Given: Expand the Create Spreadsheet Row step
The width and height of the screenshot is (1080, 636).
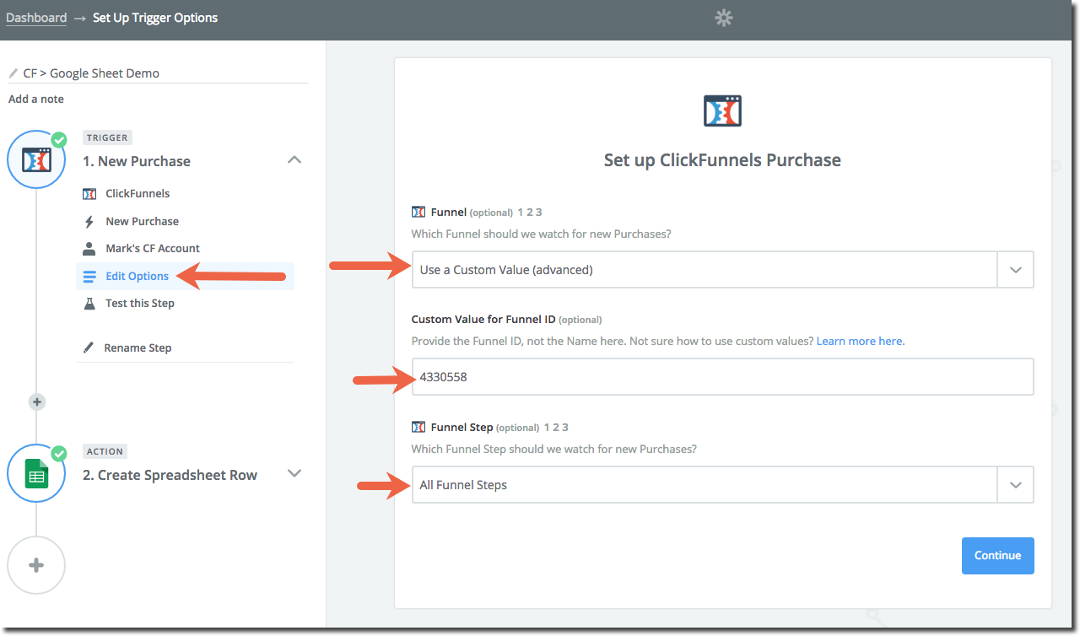Looking at the screenshot, I should (x=294, y=473).
